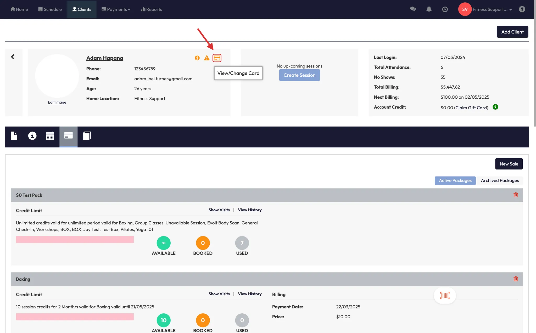Switch to Archived Packages view
536x333 pixels.
[x=500, y=180]
